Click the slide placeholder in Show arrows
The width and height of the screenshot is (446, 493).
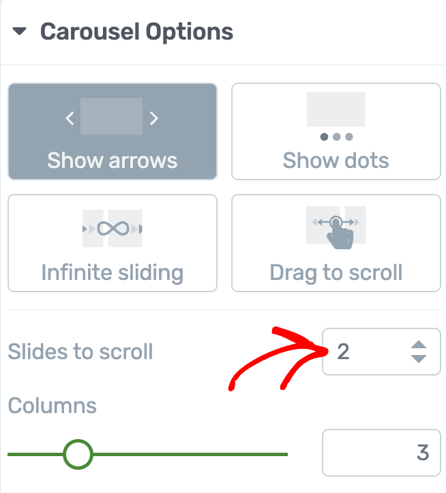point(112,116)
